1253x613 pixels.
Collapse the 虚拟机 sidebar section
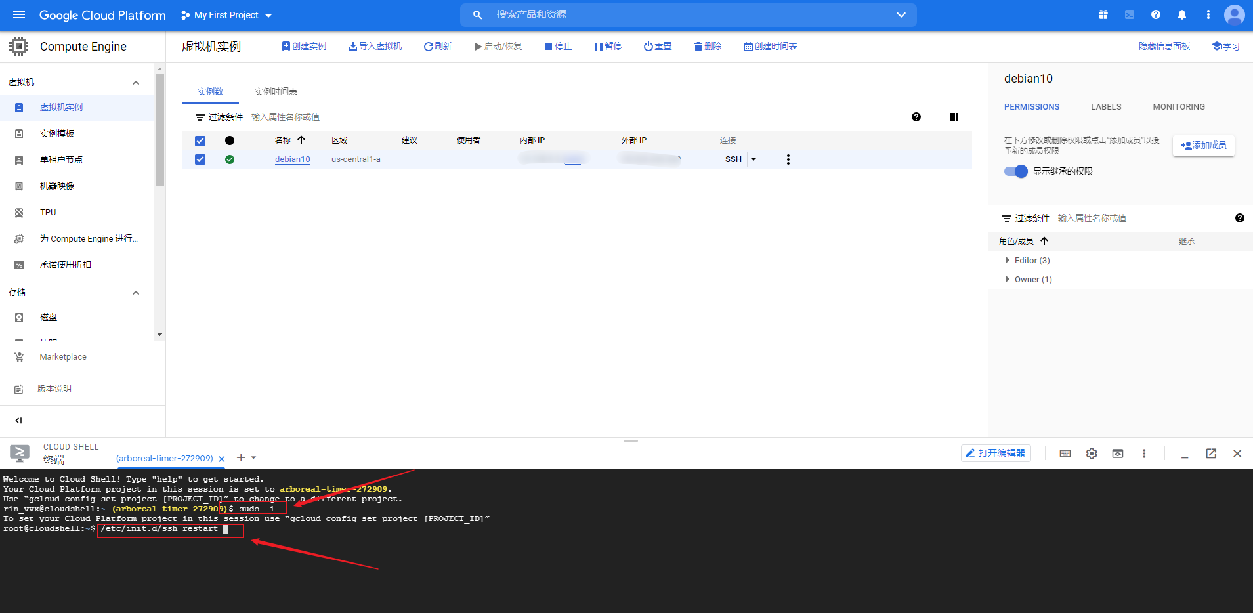(x=136, y=83)
